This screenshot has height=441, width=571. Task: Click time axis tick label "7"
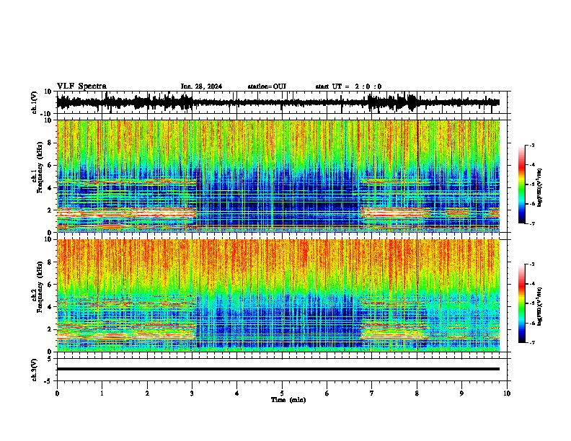click(372, 393)
